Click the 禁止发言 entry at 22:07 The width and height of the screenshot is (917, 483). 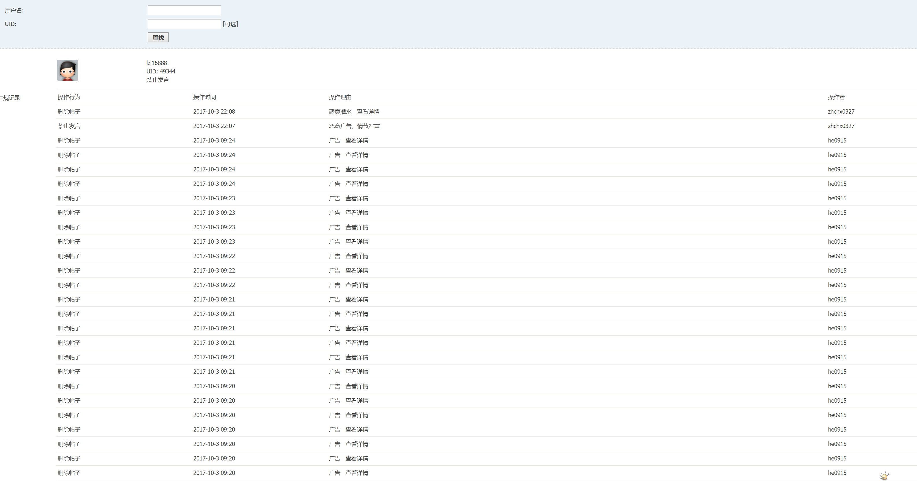click(x=69, y=126)
